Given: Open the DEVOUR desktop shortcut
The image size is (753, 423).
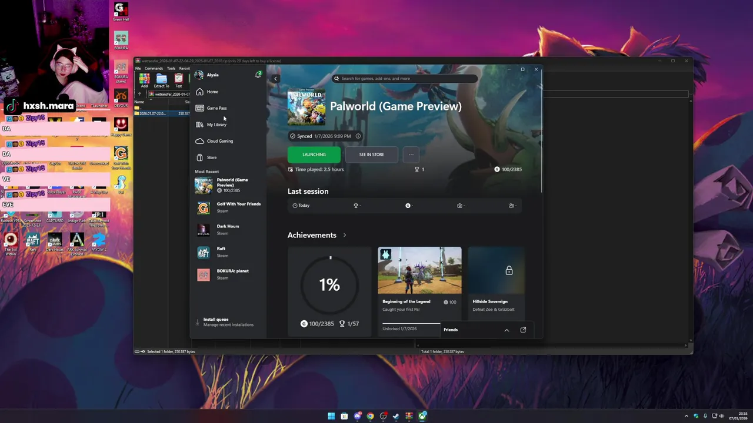Looking at the screenshot, I should [x=121, y=98].
